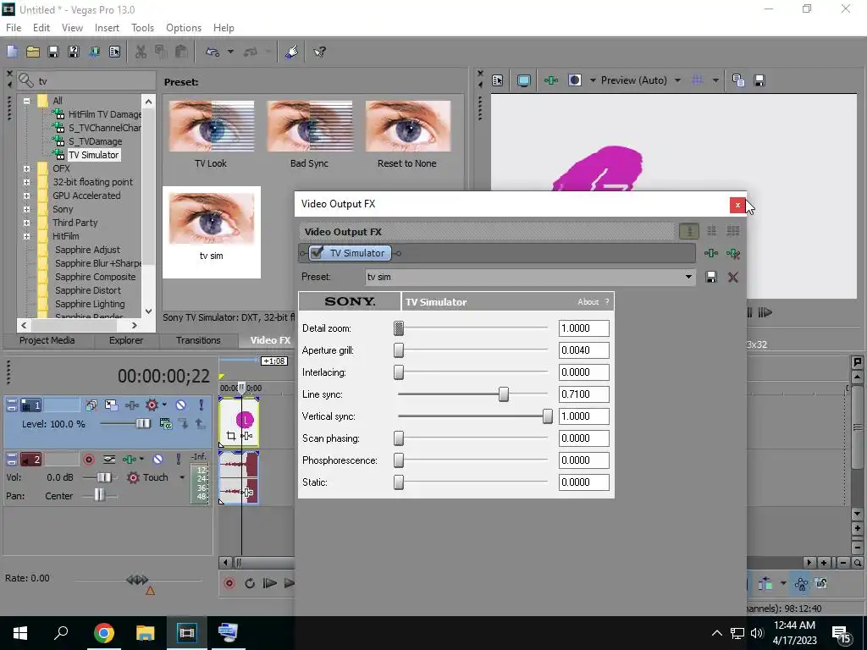This screenshot has height=650, width=867.
Task: Click the interactive tutorials hand icon
Action: point(291,52)
